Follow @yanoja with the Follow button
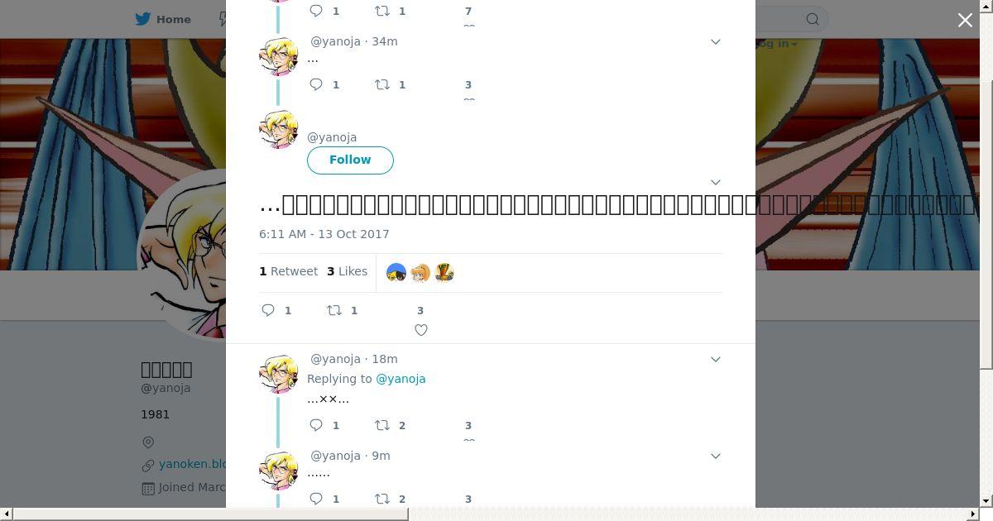This screenshot has height=521, width=993. pos(350,160)
